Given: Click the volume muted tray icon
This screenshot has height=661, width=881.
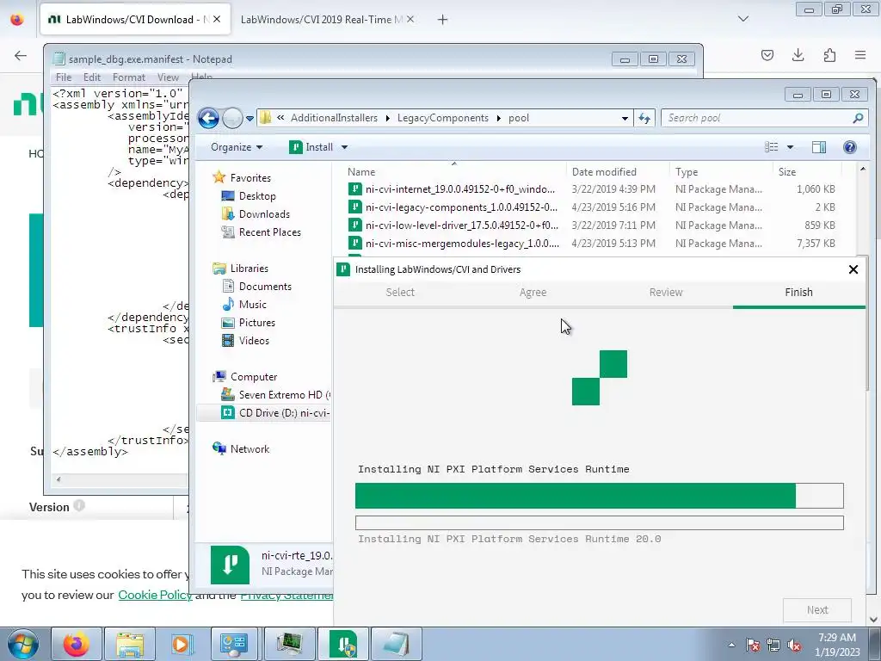Looking at the screenshot, I should 794,645.
